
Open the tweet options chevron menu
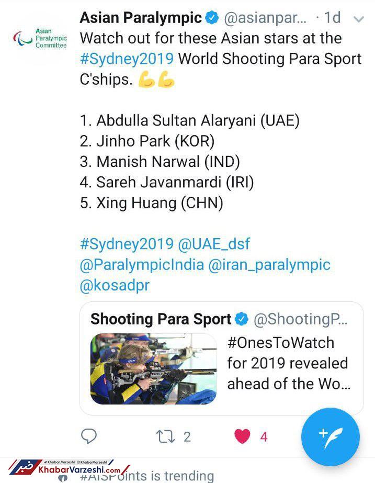(359, 19)
